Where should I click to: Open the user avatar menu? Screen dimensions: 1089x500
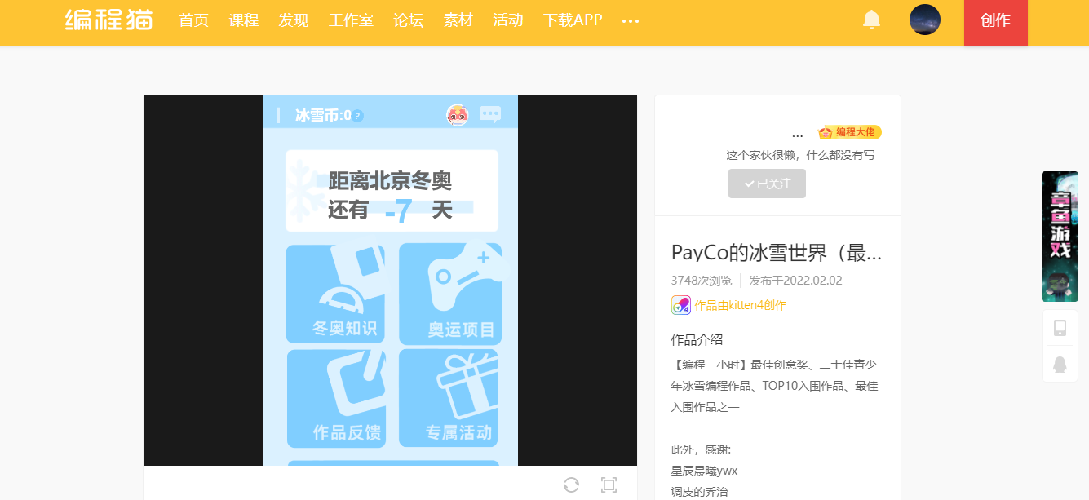point(924,20)
